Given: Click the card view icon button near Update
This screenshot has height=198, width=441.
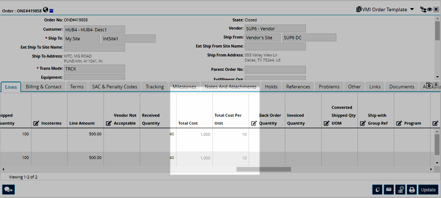Looking at the screenshot, I should 389,190.
